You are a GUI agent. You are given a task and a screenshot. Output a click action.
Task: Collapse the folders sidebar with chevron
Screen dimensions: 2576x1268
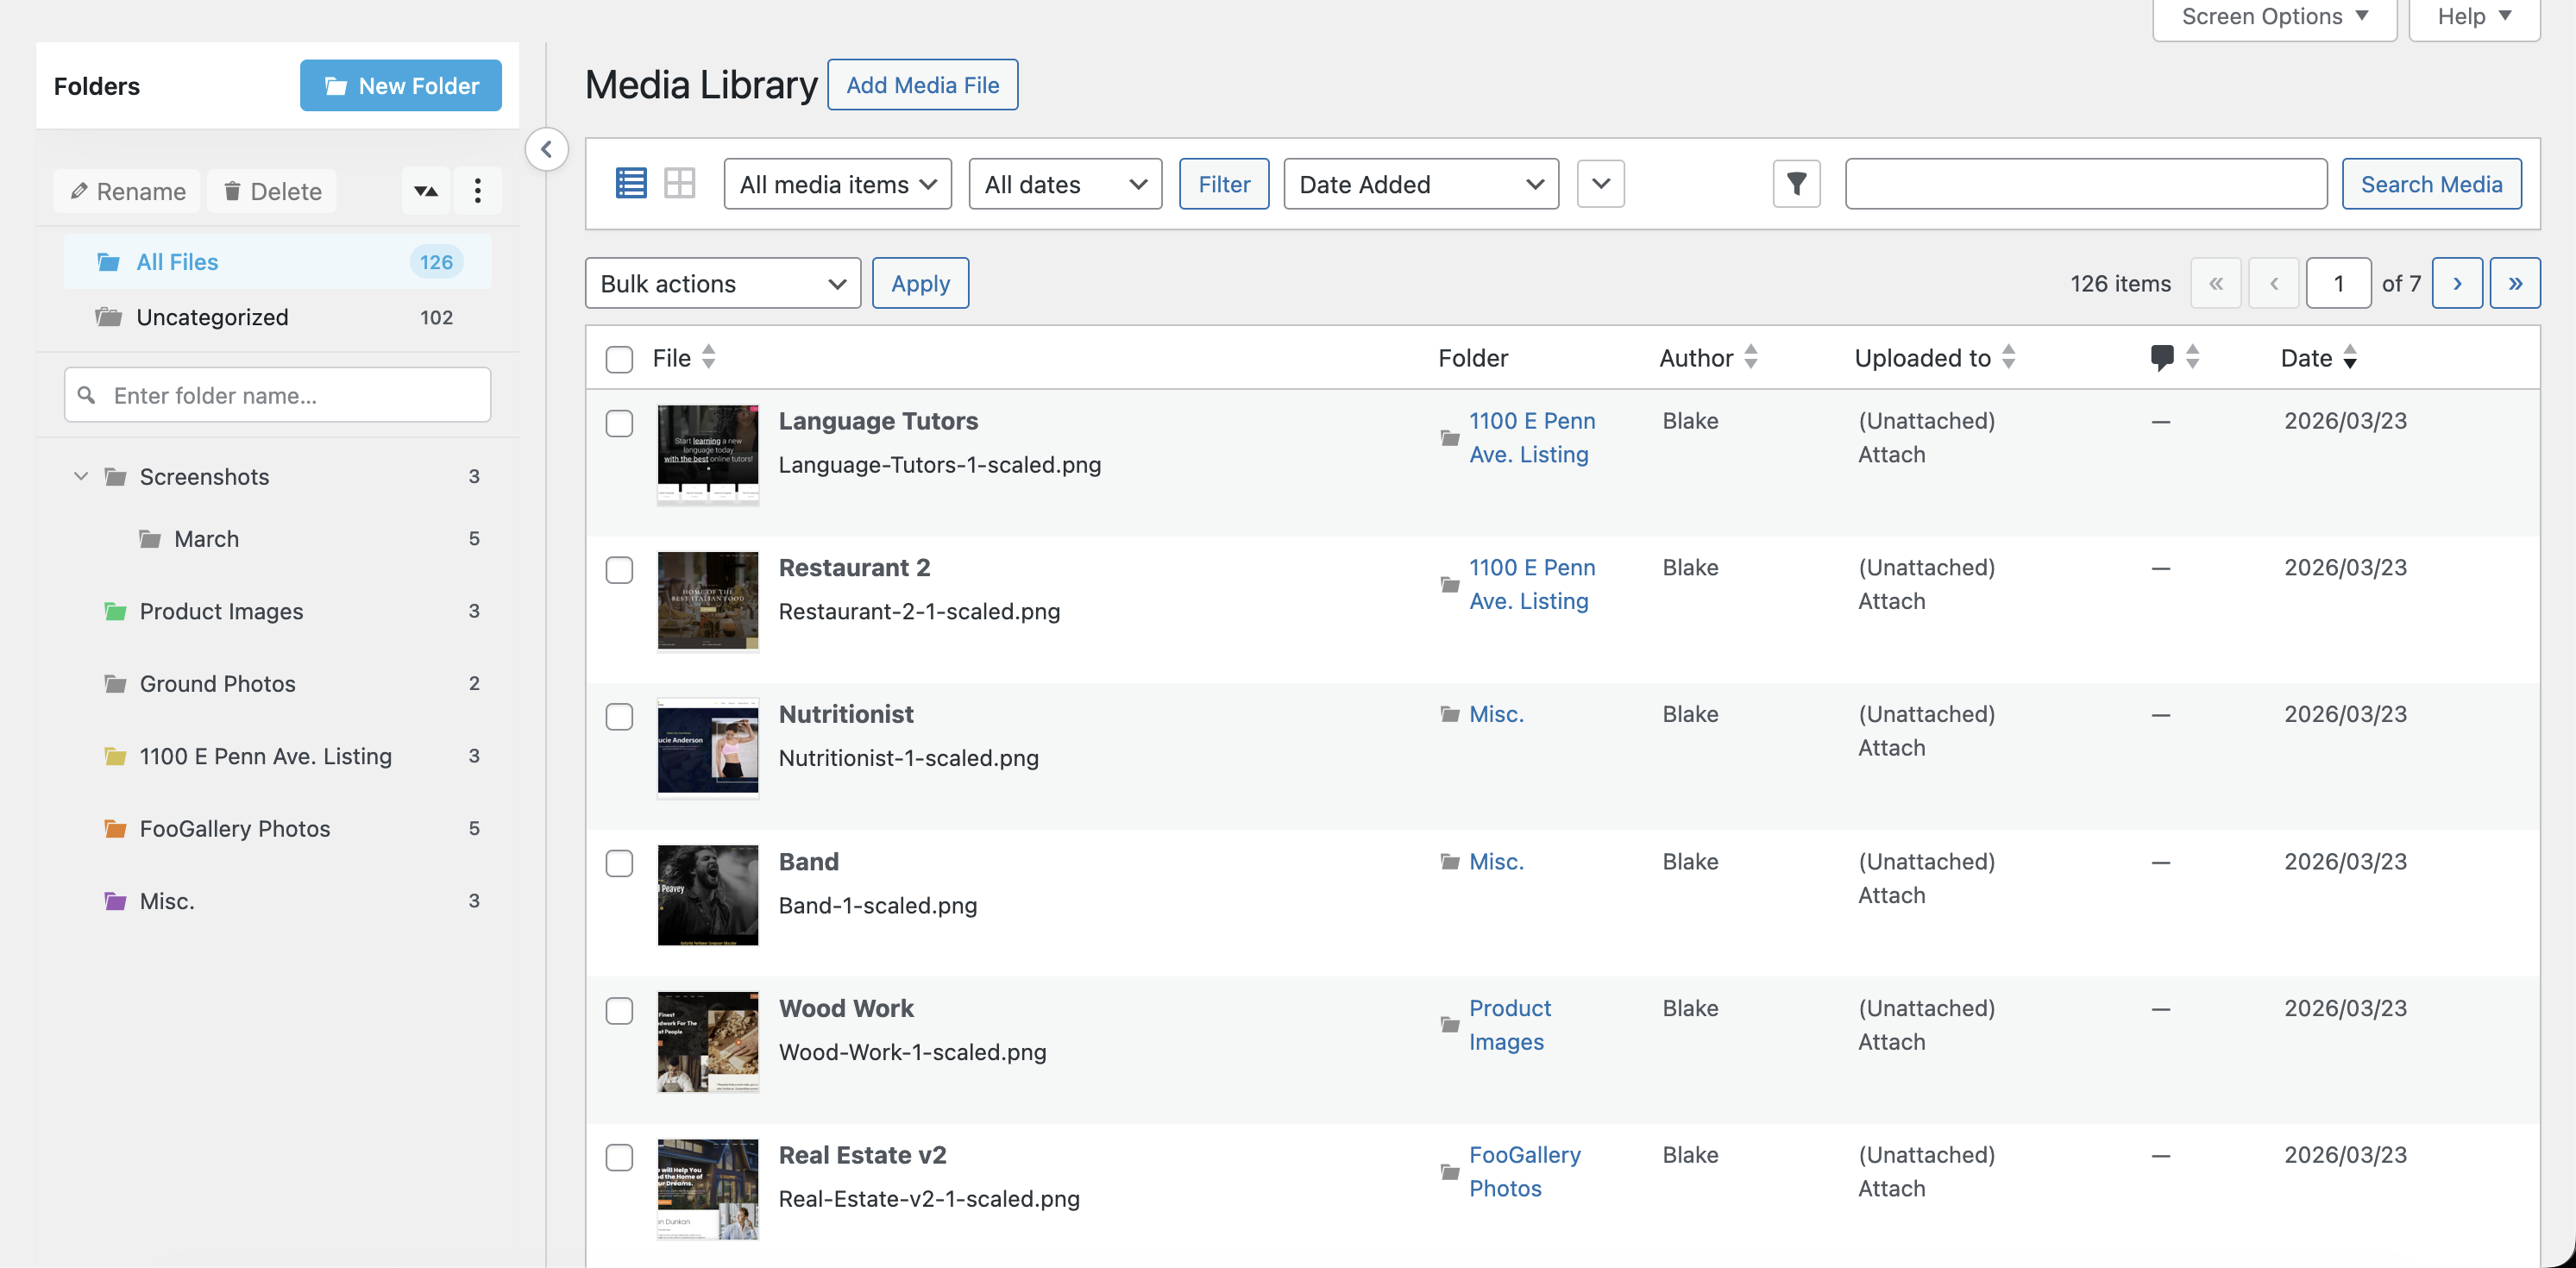click(x=547, y=149)
